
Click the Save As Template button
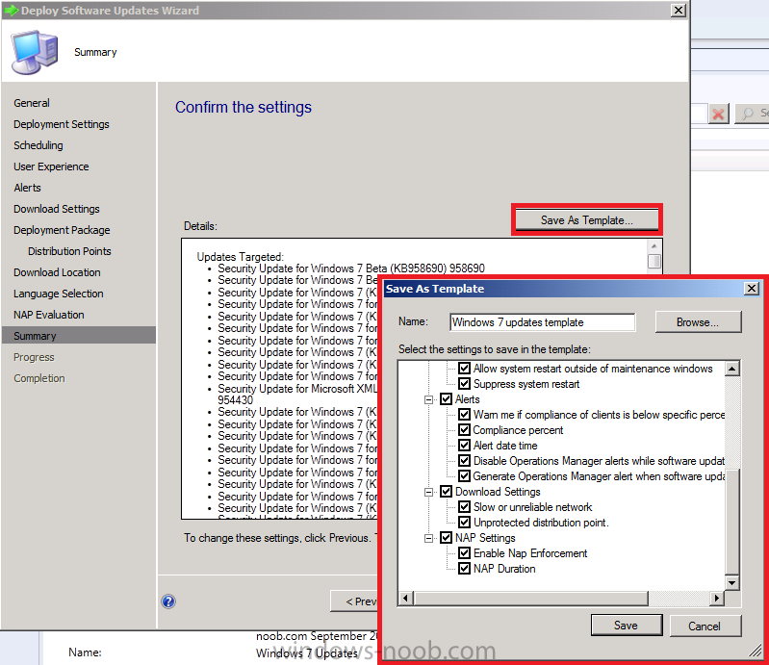point(586,220)
